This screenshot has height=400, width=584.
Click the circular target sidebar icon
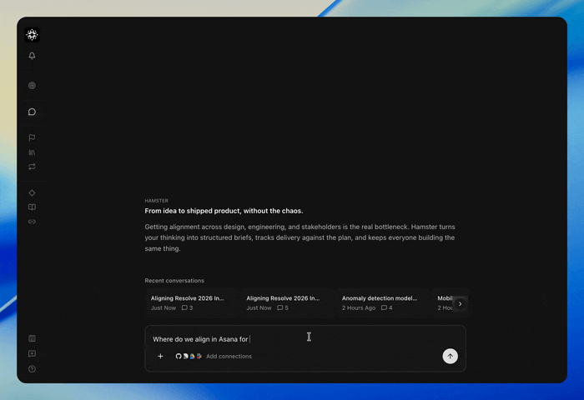32,86
